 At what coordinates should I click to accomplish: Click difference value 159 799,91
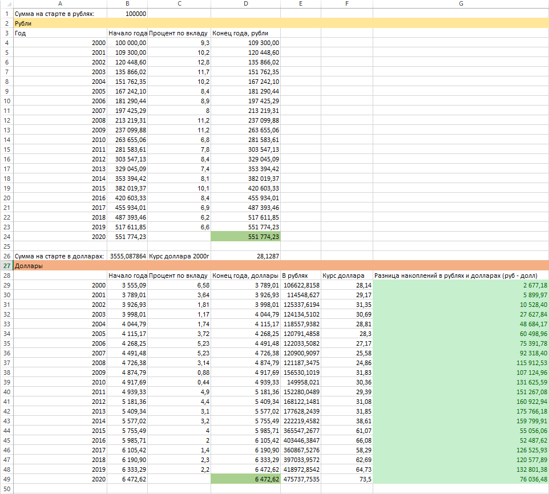click(x=461, y=421)
